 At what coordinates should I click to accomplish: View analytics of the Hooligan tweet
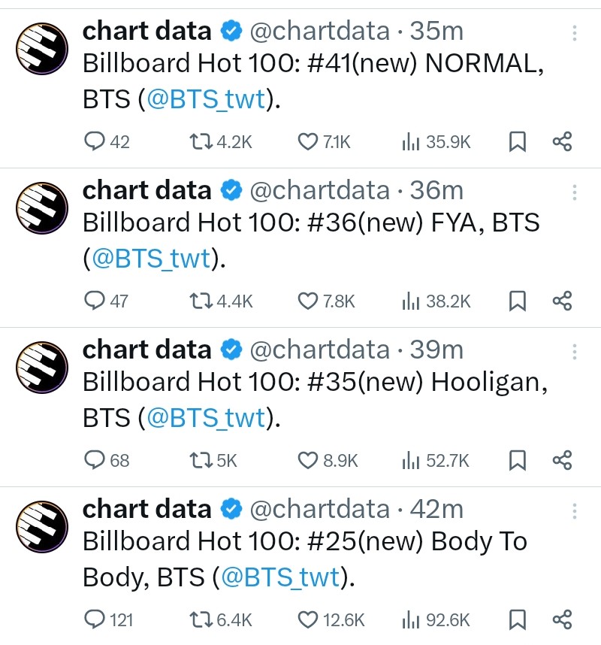tap(410, 460)
